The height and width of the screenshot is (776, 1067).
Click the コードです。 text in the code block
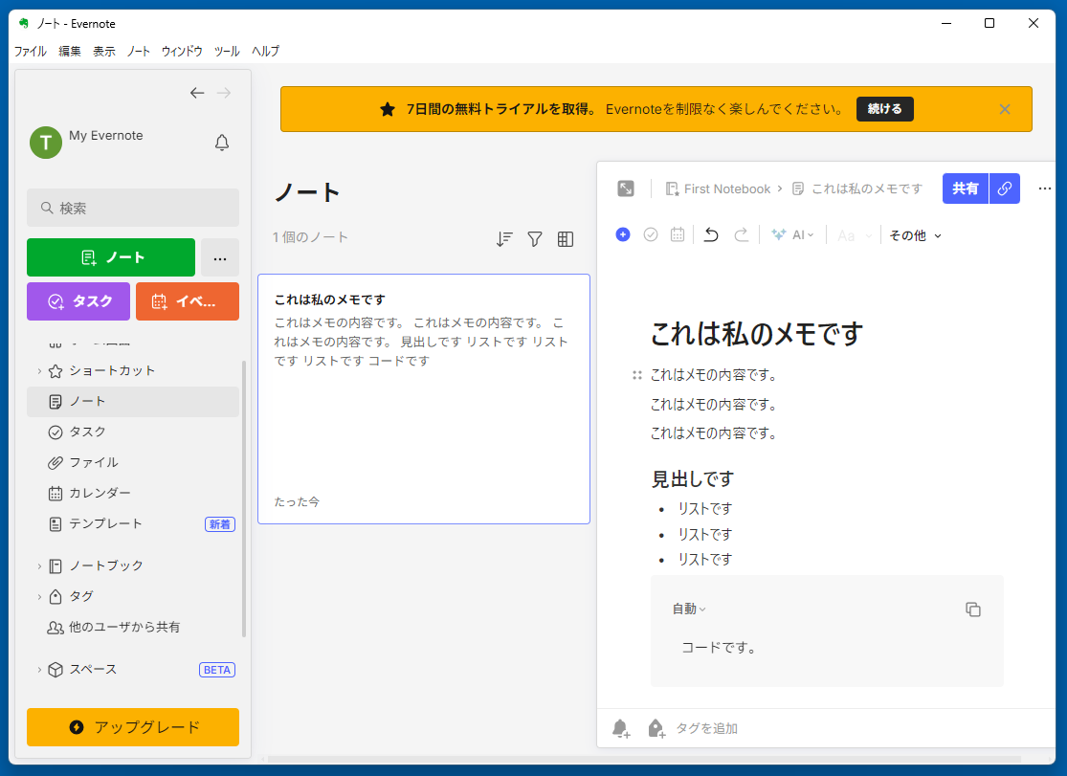click(x=720, y=648)
